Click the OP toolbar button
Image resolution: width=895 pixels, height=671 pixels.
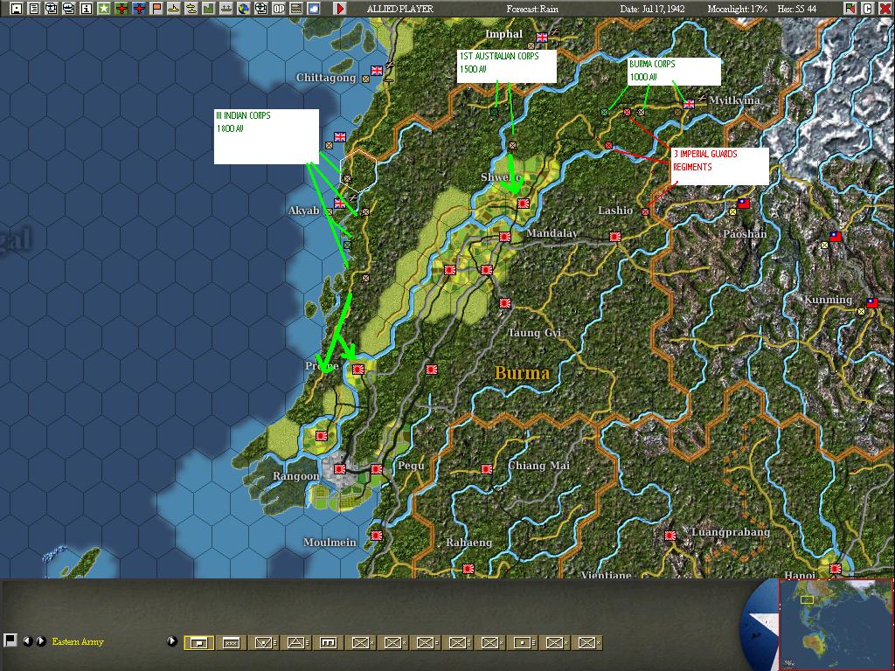coord(279,9)
